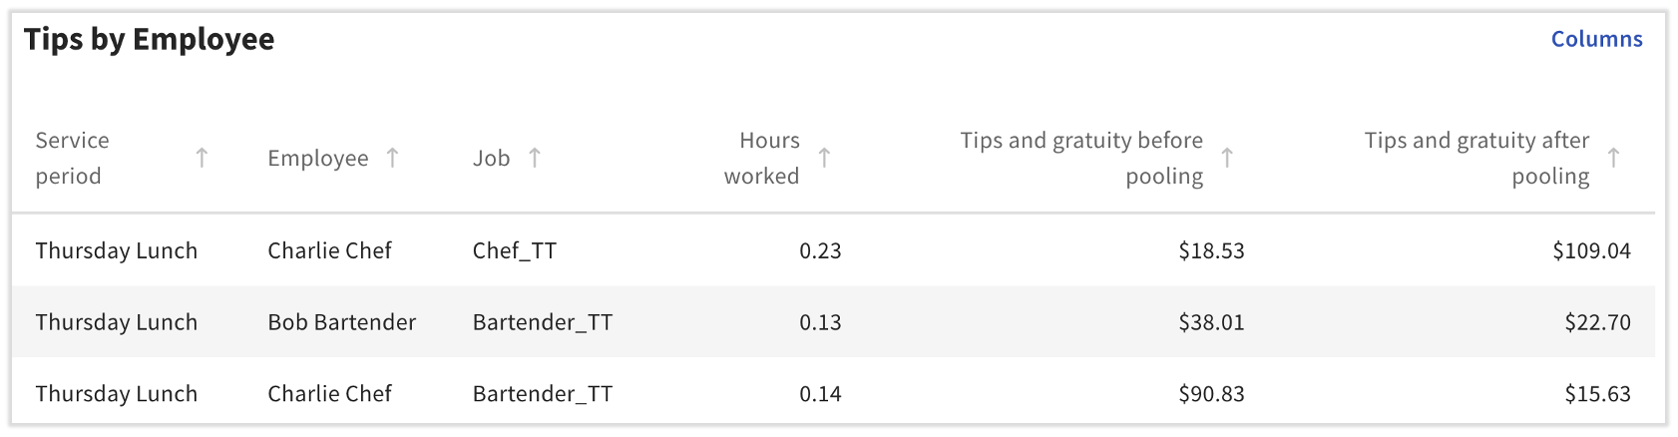Select the Chef_TT job cell

click(x=515, y=250)
